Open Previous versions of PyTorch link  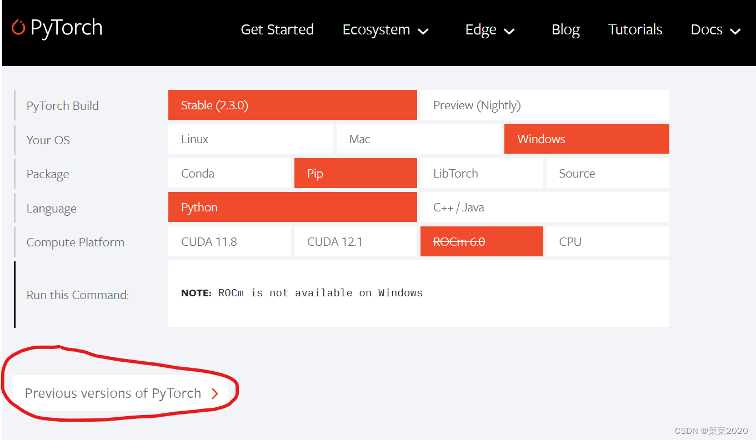pyautogui.click(x=120, y=393)
